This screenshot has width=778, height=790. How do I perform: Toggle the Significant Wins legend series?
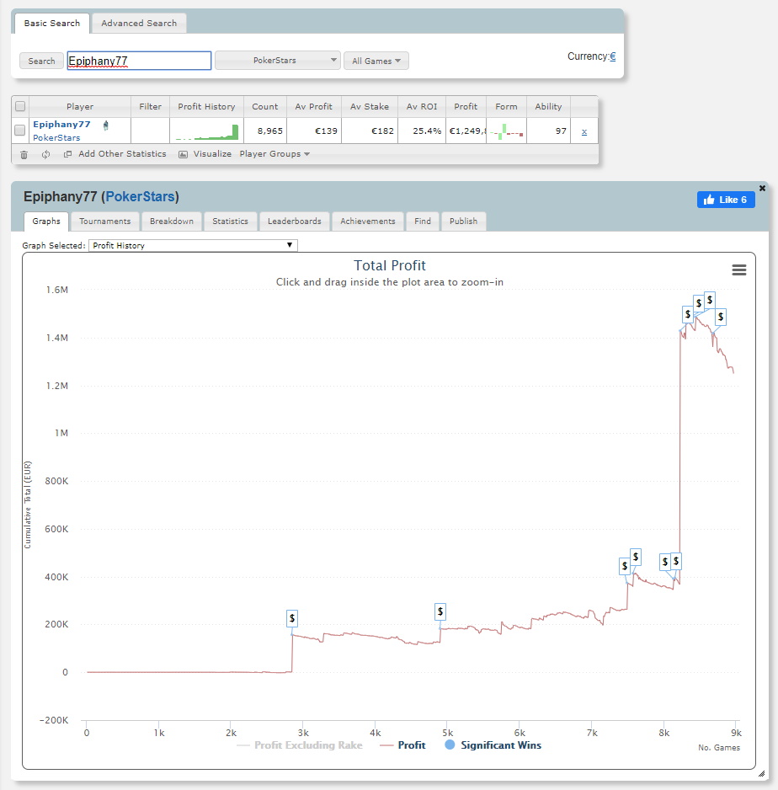[493, 745]
